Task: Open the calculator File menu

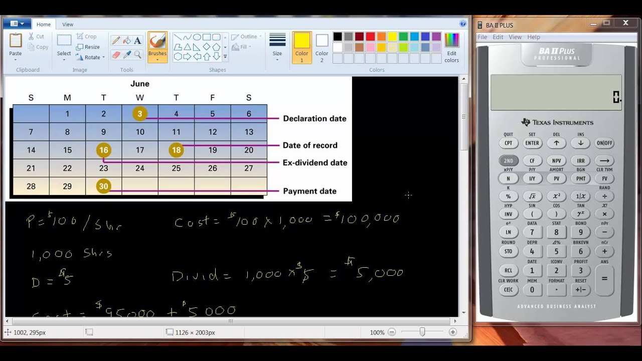Action: [x=483, y=37]
